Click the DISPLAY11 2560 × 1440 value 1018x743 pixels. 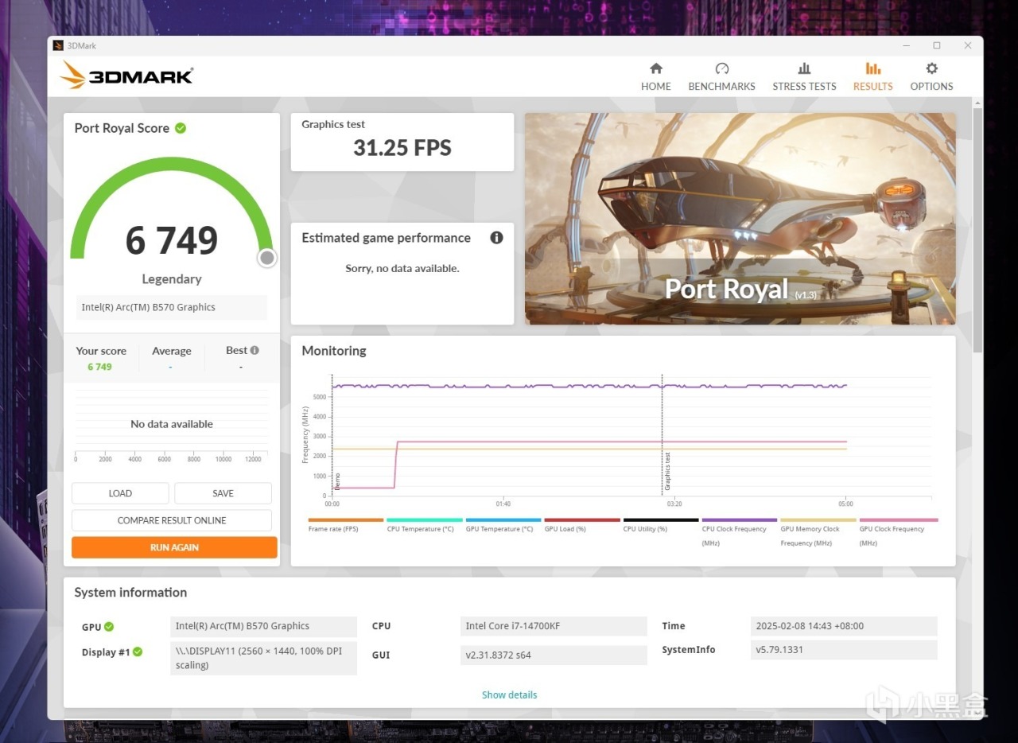[263, 659]
